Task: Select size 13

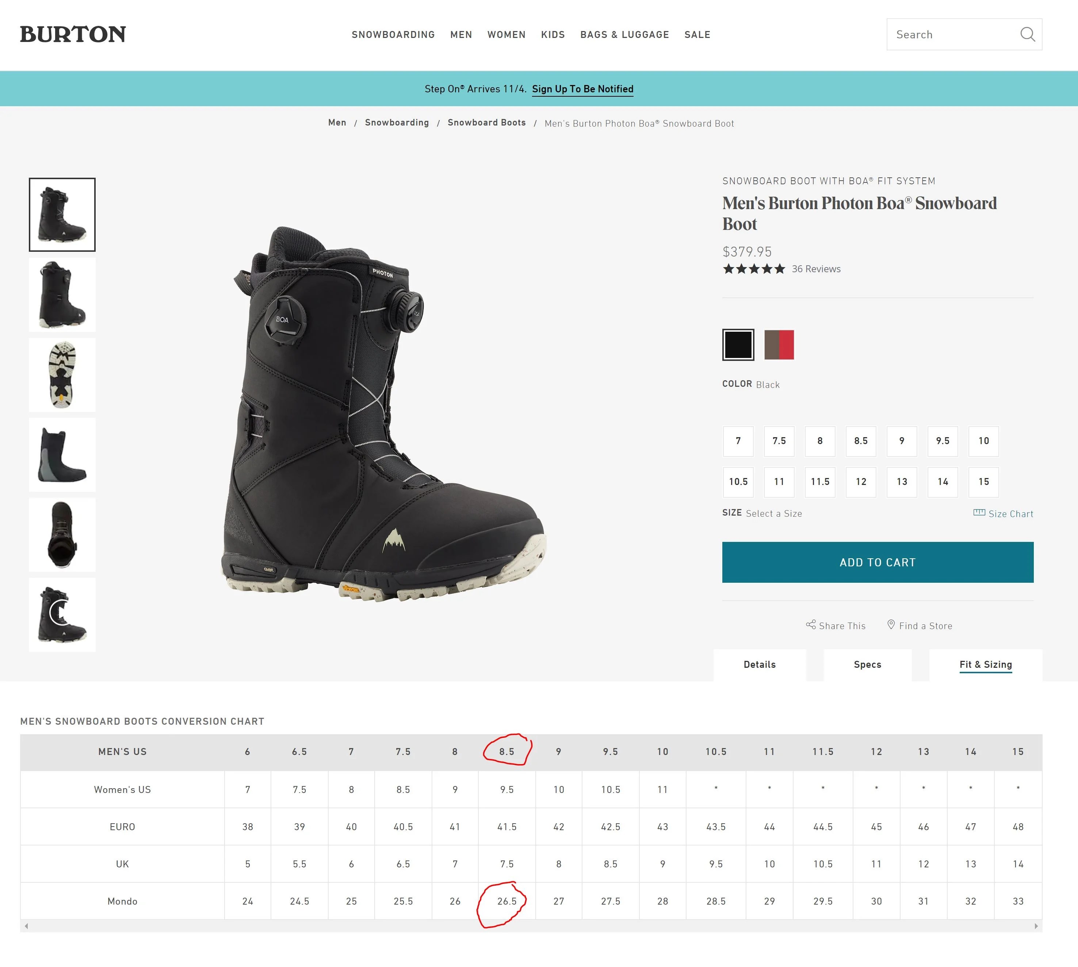Action: click(x=902, y=482)
